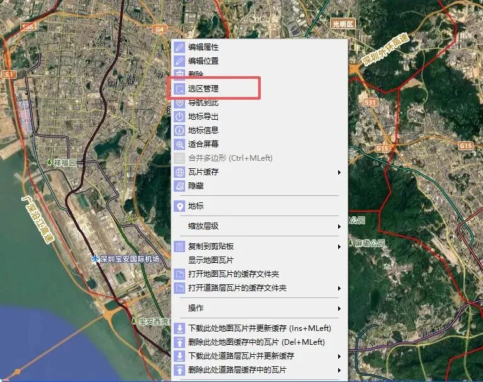Expand 下载此处道路层瓦片并更新缓存 submenu arrow
Screen dimensions: 483x382
click(x=339, y=356)
